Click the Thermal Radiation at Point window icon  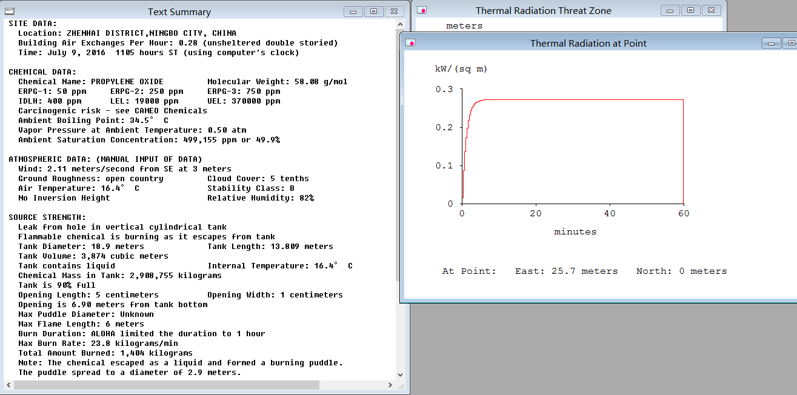tap(410, 42)
